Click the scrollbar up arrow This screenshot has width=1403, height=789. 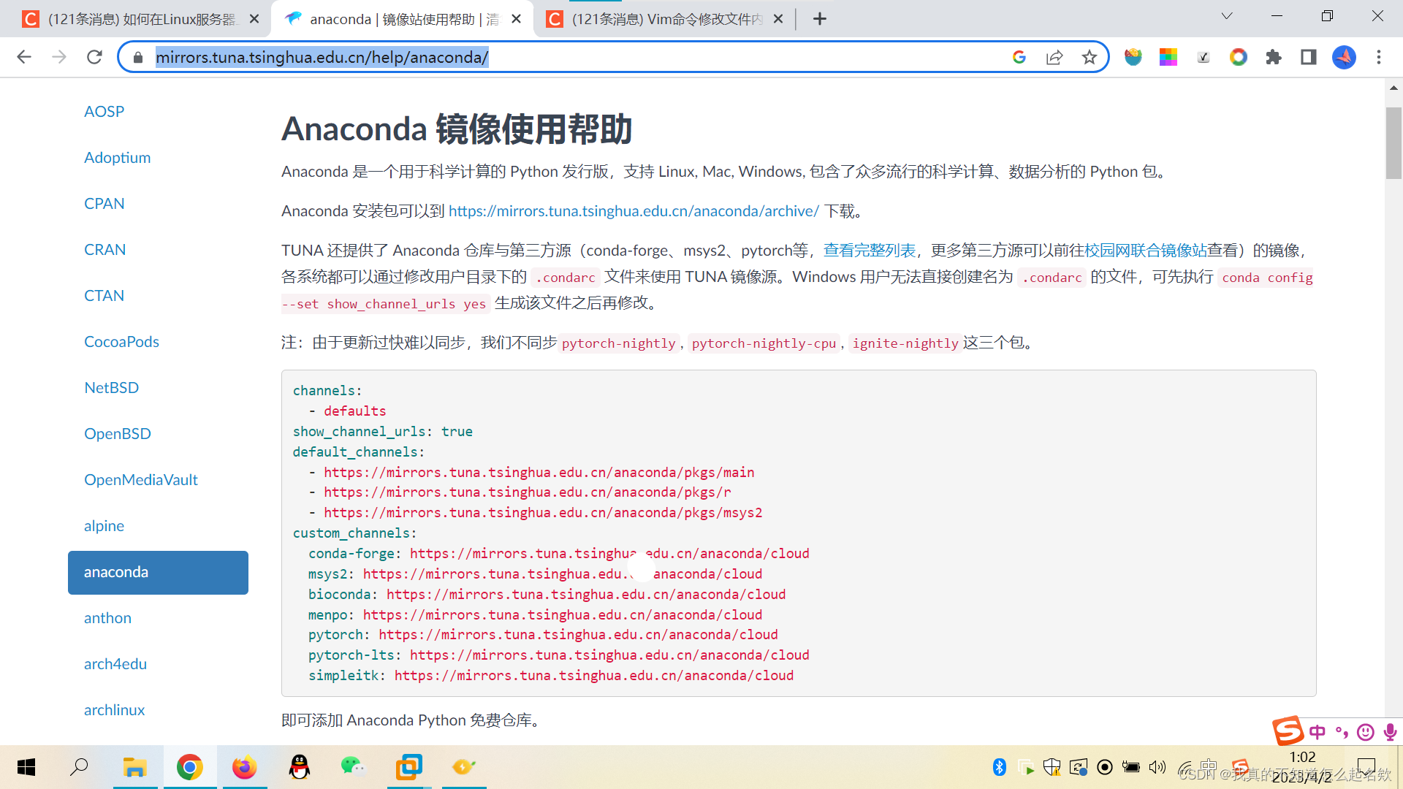pos(1394,87)
